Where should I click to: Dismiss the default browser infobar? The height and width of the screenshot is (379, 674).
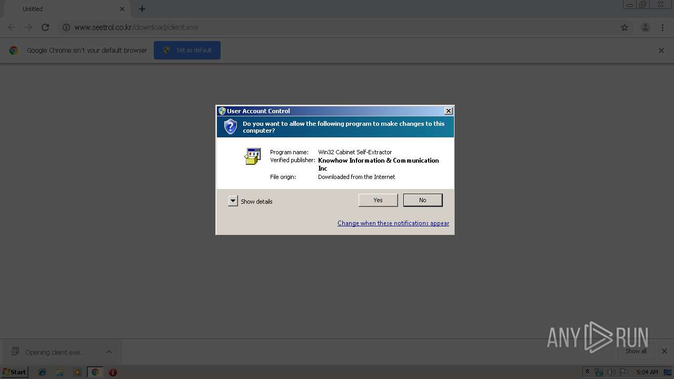point(661,51)
